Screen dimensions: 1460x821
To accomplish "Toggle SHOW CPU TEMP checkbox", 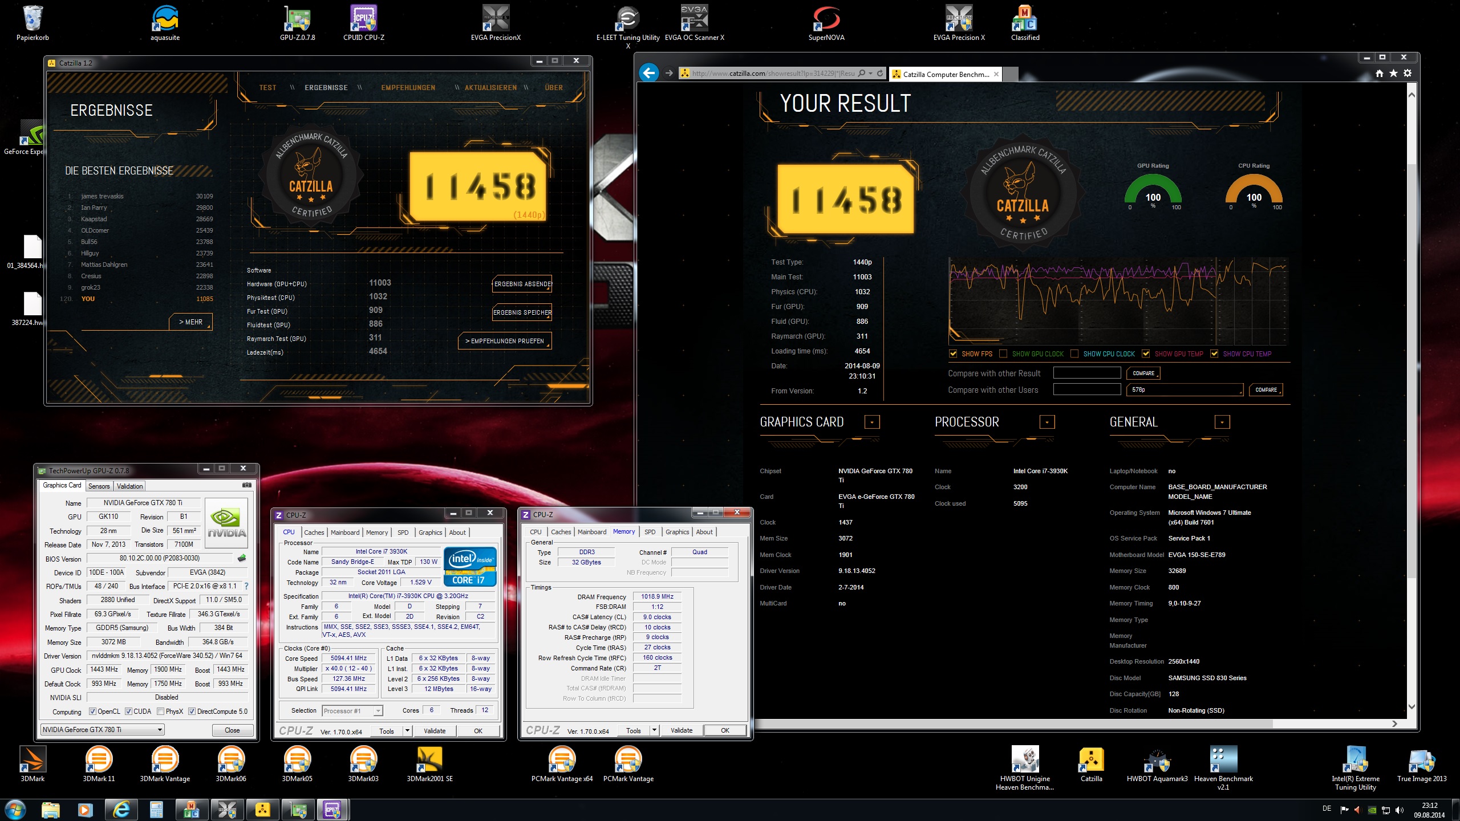I will [1214, 354].
